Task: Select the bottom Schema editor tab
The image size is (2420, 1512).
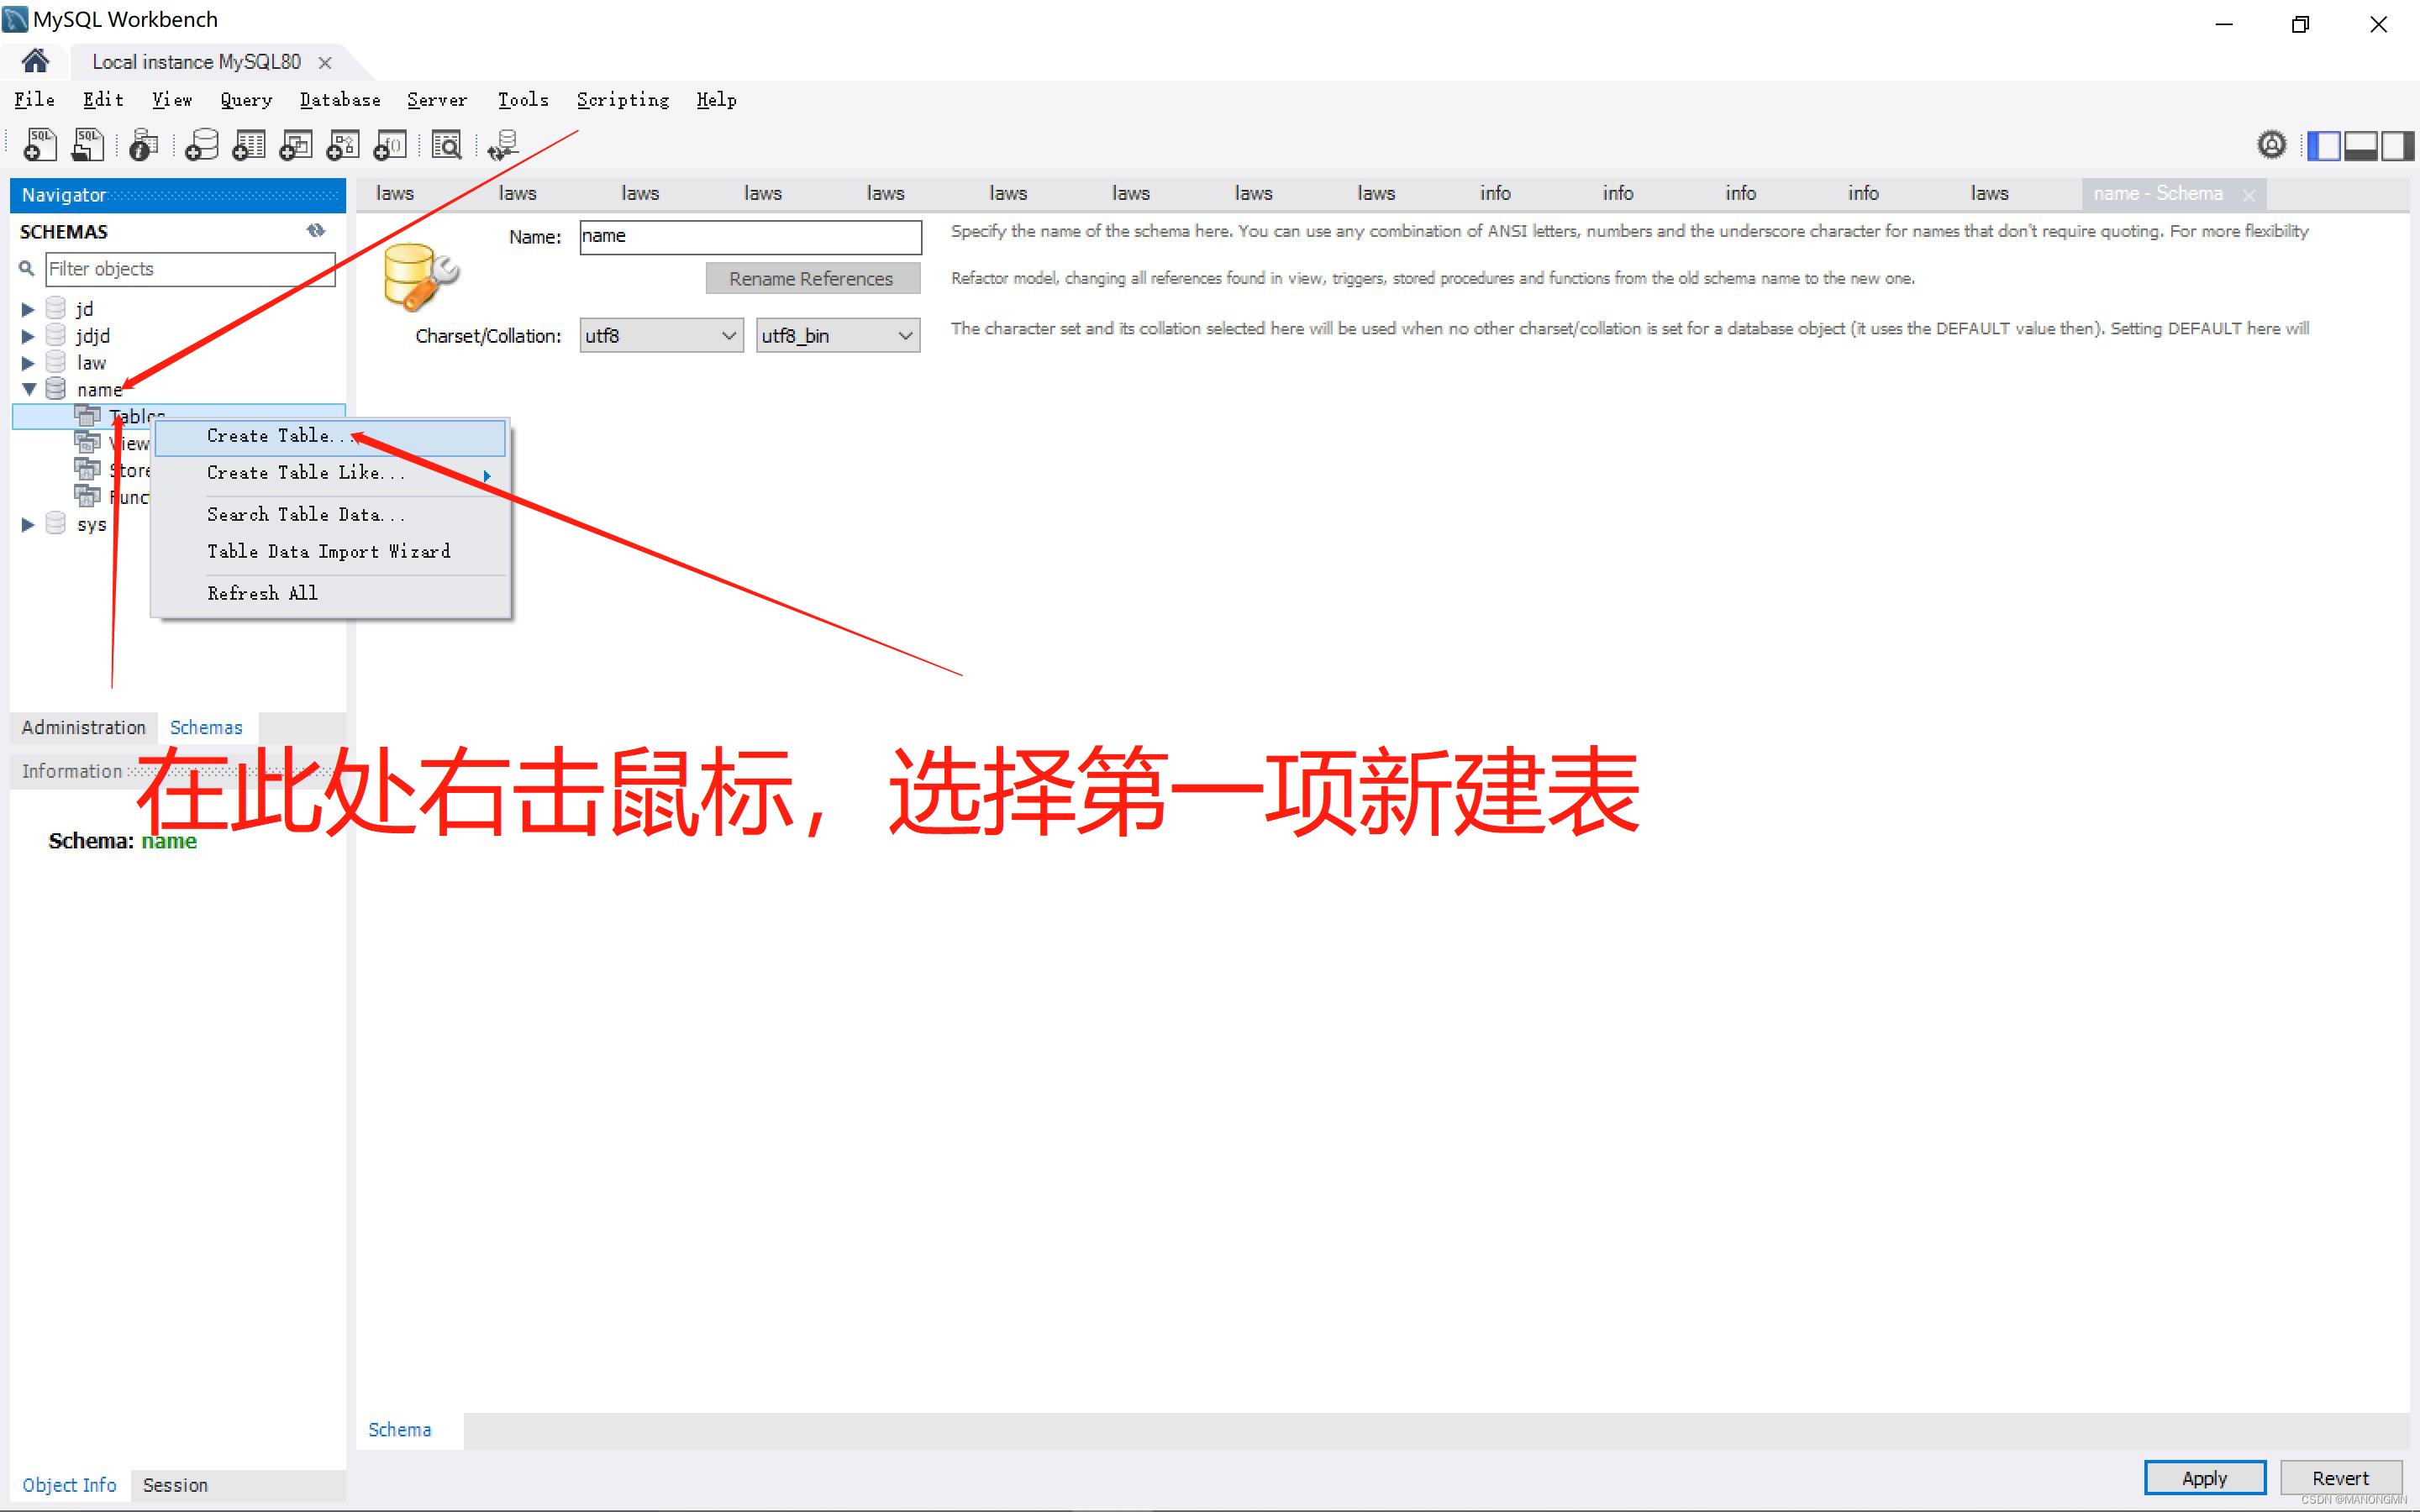Action: [399, 1430]
